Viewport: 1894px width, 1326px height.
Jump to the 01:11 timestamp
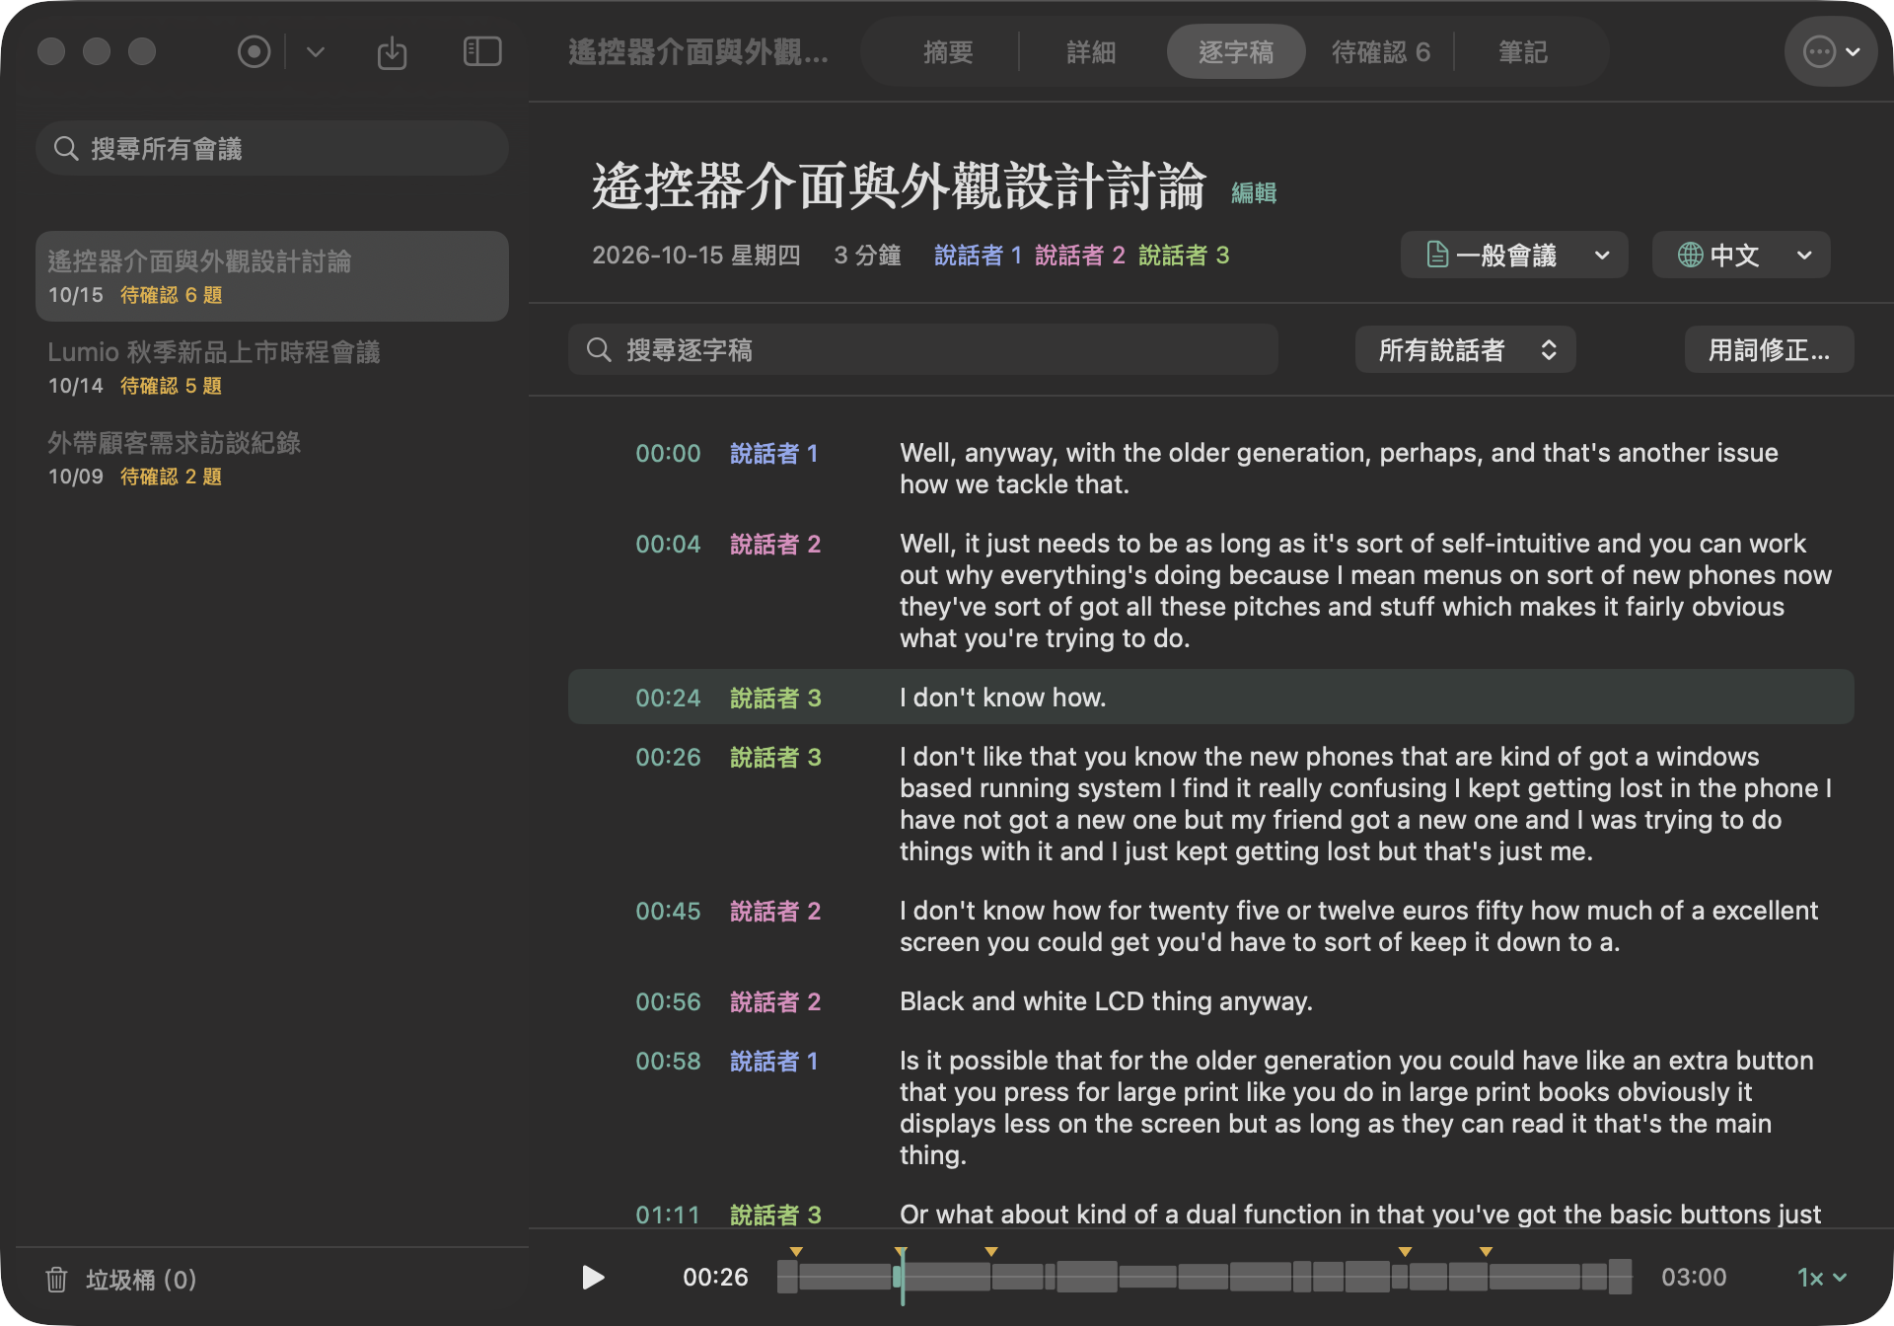(668, 1215)
